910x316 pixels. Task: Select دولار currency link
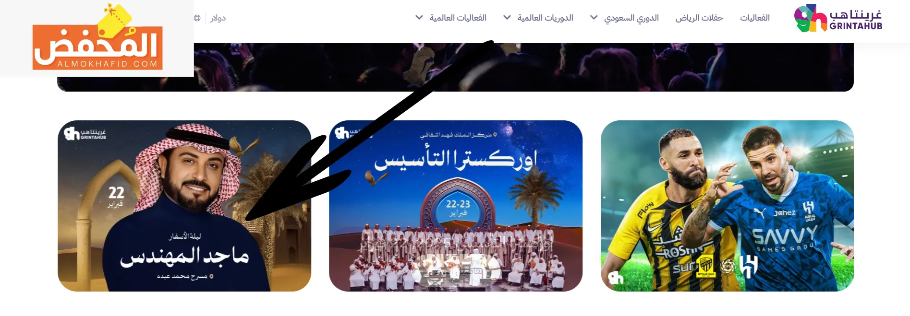pos(218,18)
